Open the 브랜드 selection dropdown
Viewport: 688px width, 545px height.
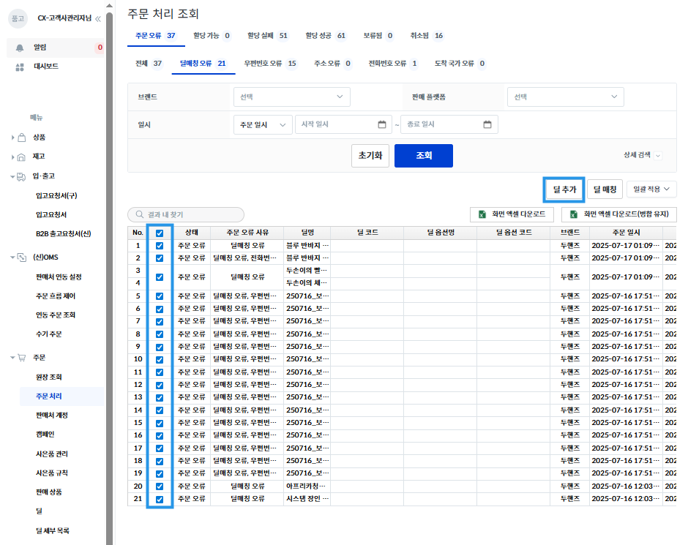click(291, 97)
